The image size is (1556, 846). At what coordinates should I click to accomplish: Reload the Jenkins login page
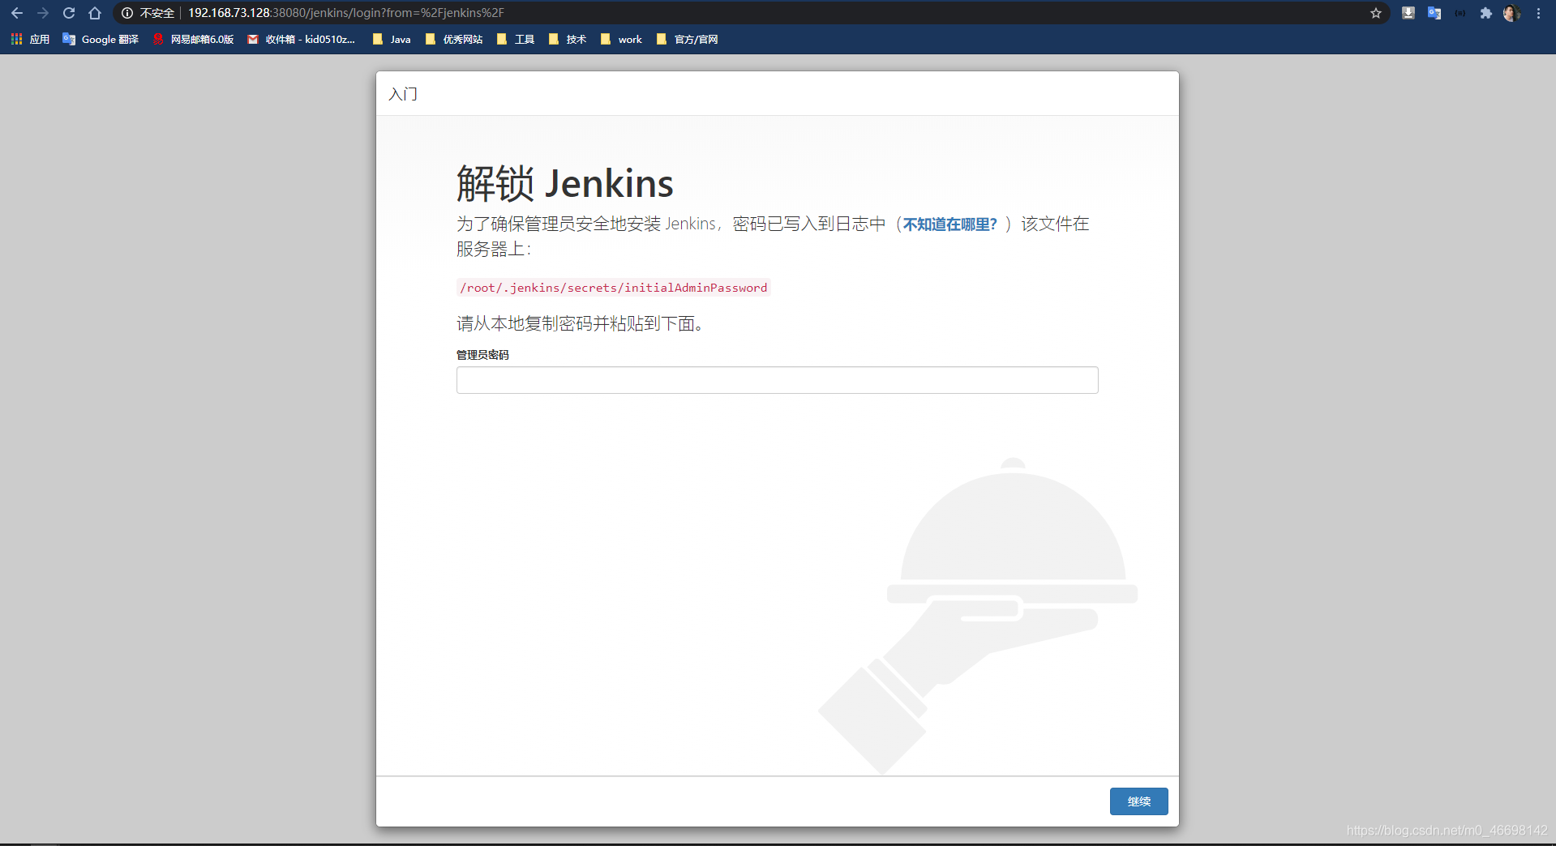point(69,13)
